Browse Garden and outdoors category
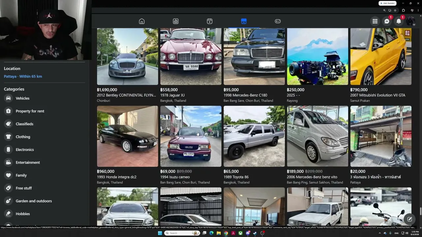This screenshot has width=422, height=237. click(x=45, y=201)
